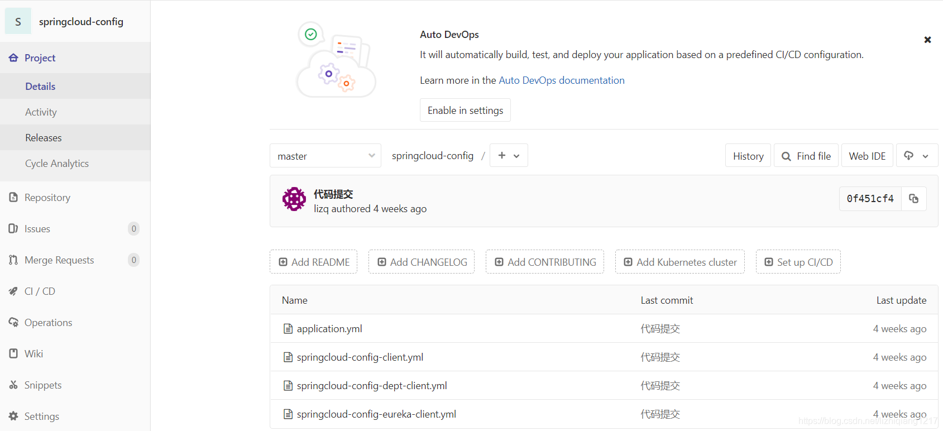Open springcloud-config-dept-client.yml file

coord(372,386)
